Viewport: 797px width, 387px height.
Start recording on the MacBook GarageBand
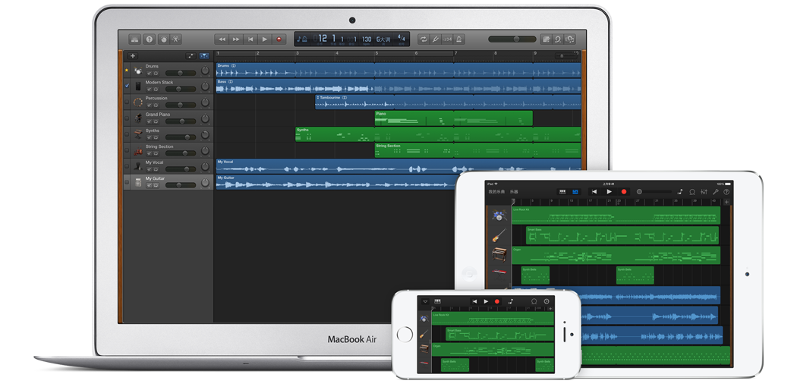pyautogui.click(x=279, y=39)
